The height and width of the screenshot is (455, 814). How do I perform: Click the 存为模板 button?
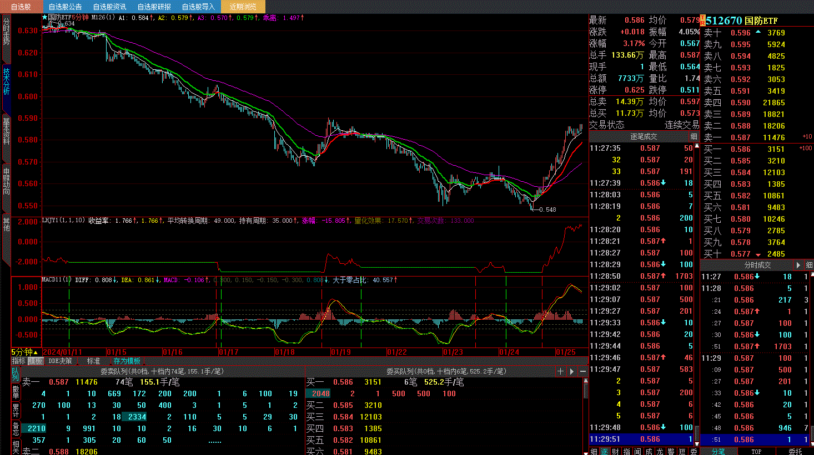[x=127, y=361]
